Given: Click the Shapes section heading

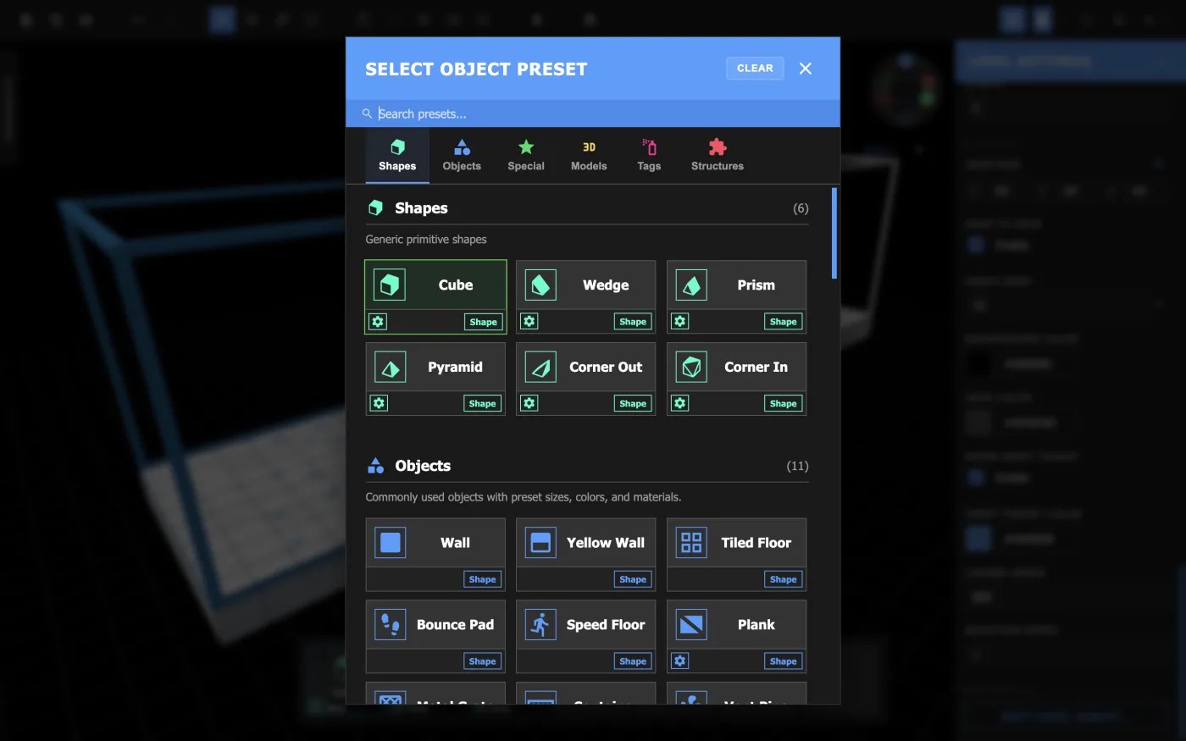Looking at the screenshot, I should tap(421, 208).
